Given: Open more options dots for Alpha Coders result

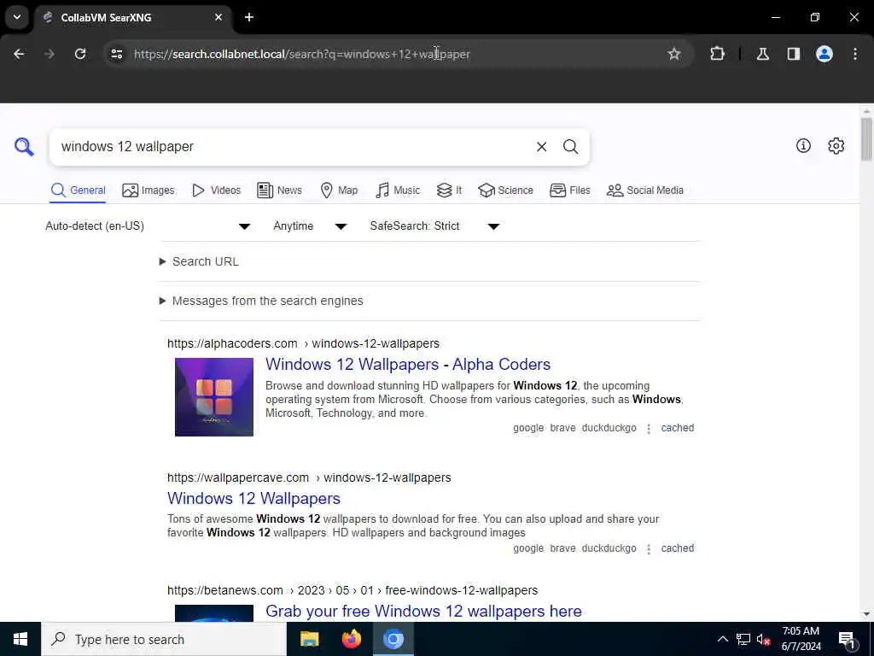Looking at the screenshot, I should pyautogui.click(x=649, y=429).
